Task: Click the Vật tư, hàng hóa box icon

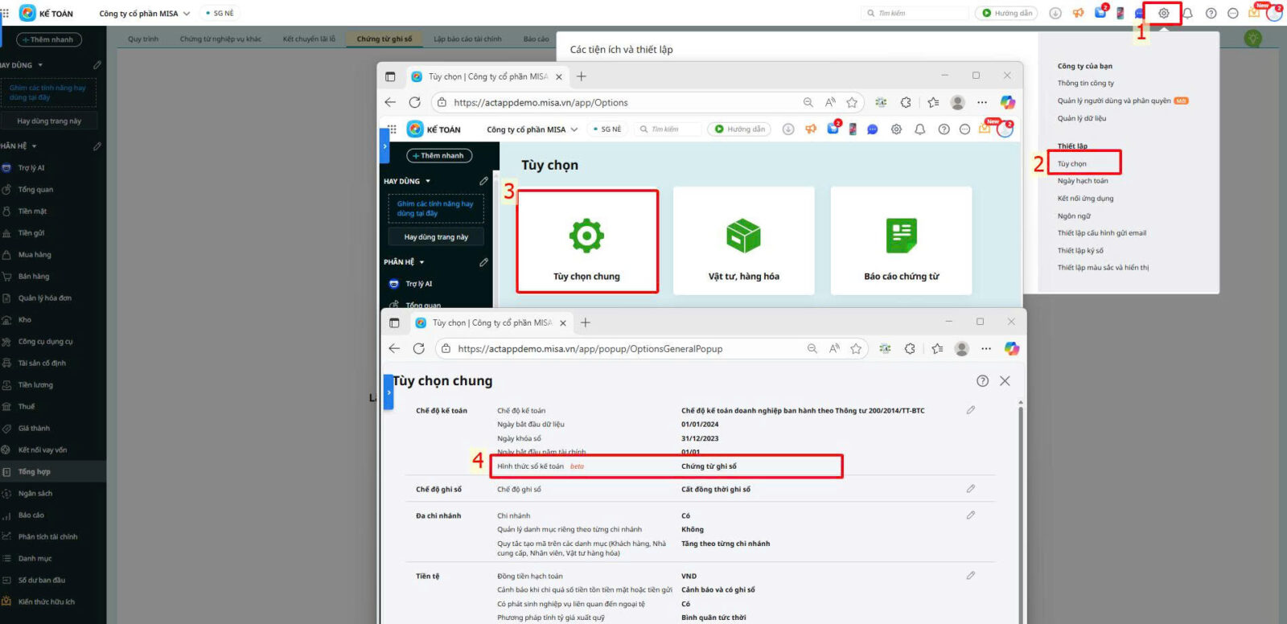Action: [743, 236]
